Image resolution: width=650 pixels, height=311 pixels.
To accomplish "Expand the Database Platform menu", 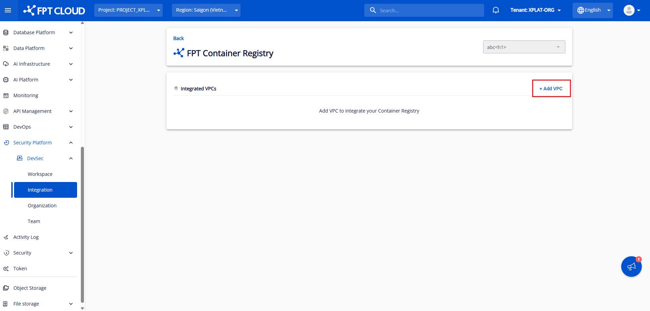I will pyautogui.click(x=71, y=33).
